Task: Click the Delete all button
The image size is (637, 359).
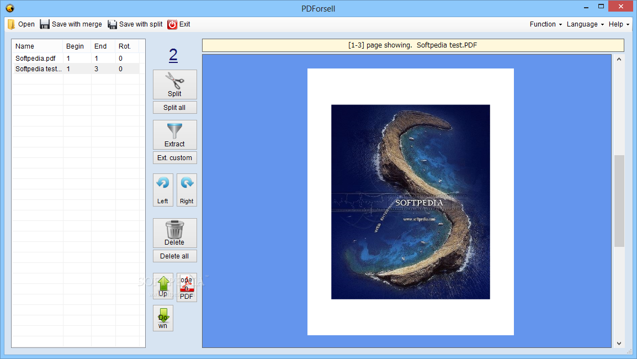Action: click(174, 256)
